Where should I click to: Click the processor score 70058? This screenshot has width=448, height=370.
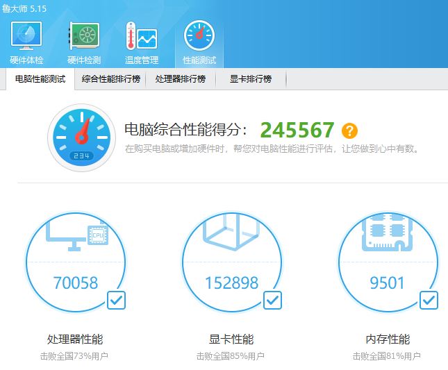coord(76,283)
